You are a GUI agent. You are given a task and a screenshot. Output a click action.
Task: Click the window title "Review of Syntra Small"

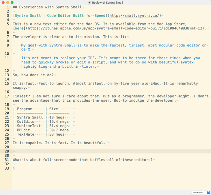[107, 3]
